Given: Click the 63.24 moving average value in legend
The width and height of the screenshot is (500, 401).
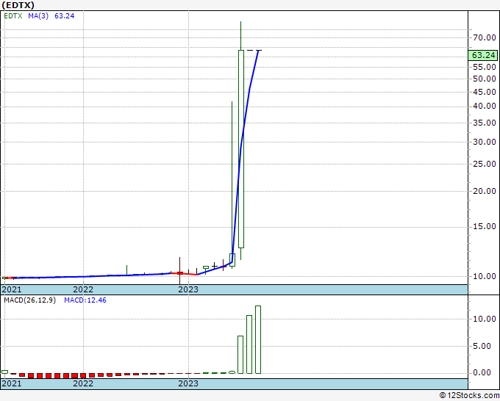Looking at the screenshot, I should (x=65, y=16).
